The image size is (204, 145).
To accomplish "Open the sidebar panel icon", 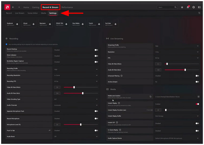I will pyautogui.click(x=199, y=7).
